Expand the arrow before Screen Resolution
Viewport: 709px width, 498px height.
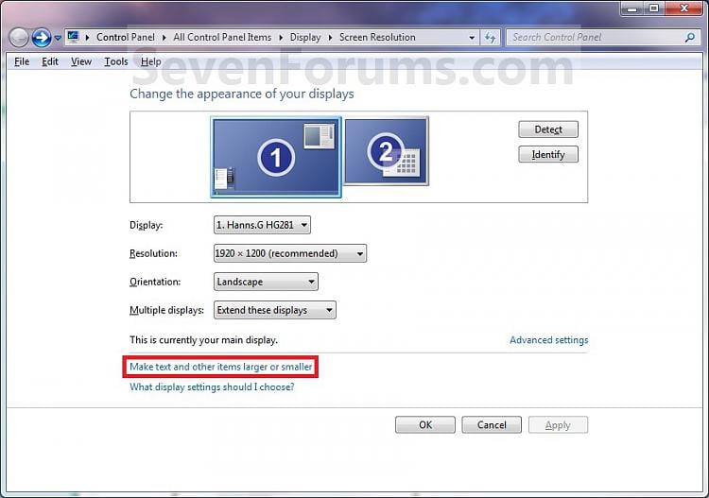[x=330, y=38]
